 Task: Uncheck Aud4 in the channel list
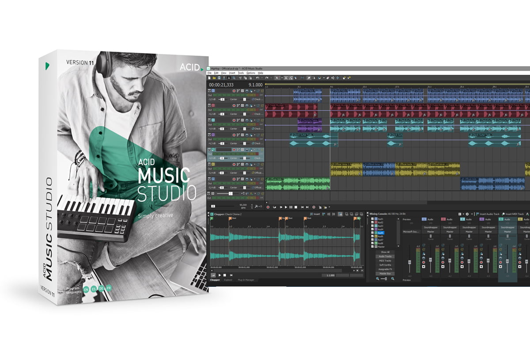pos(372,229)
